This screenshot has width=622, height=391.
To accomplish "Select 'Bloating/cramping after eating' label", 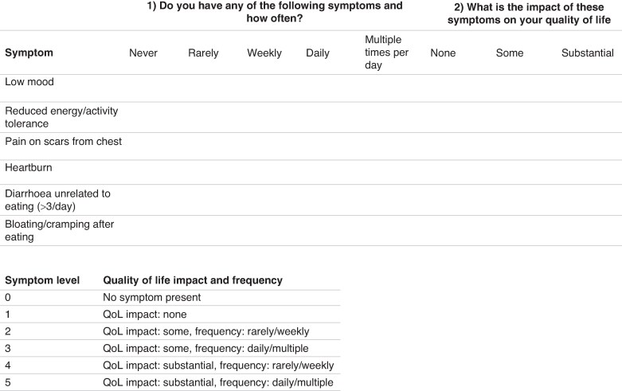I will 60,230.
